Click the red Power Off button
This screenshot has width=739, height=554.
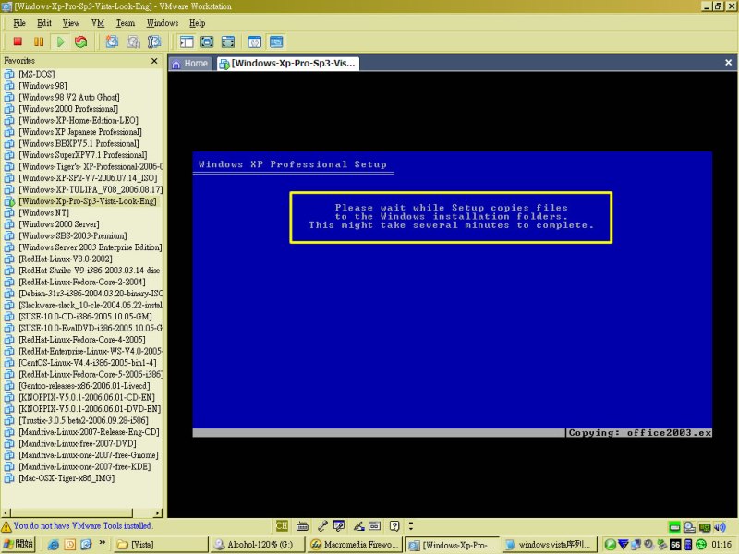point(18,42)
